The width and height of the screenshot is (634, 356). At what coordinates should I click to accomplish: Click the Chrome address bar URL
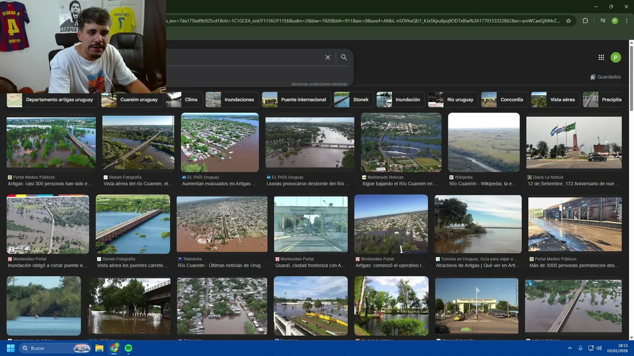point(363,21)
